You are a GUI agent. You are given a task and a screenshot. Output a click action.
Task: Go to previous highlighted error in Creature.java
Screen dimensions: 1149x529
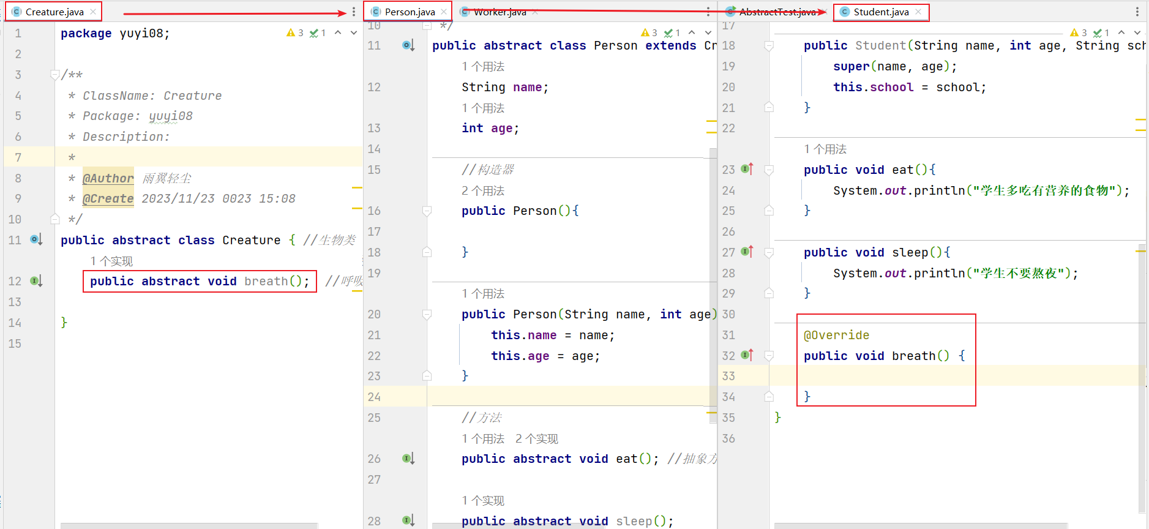tap(338, 33)
